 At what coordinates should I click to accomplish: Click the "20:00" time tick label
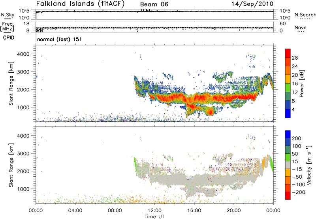tap(234, 211)
